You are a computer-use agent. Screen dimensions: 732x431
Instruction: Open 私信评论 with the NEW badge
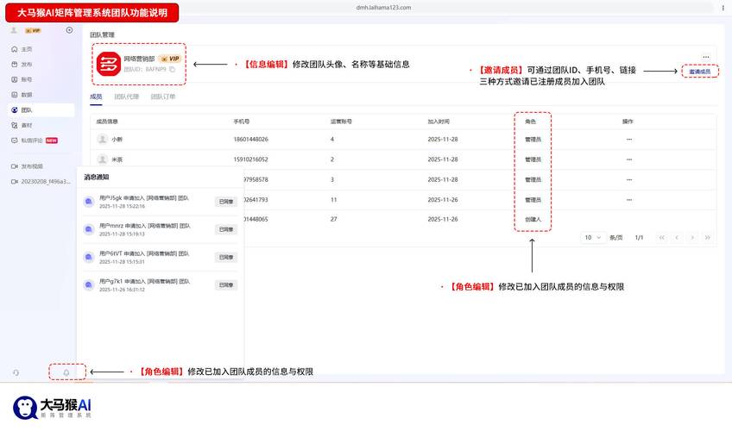coord(35,141)
